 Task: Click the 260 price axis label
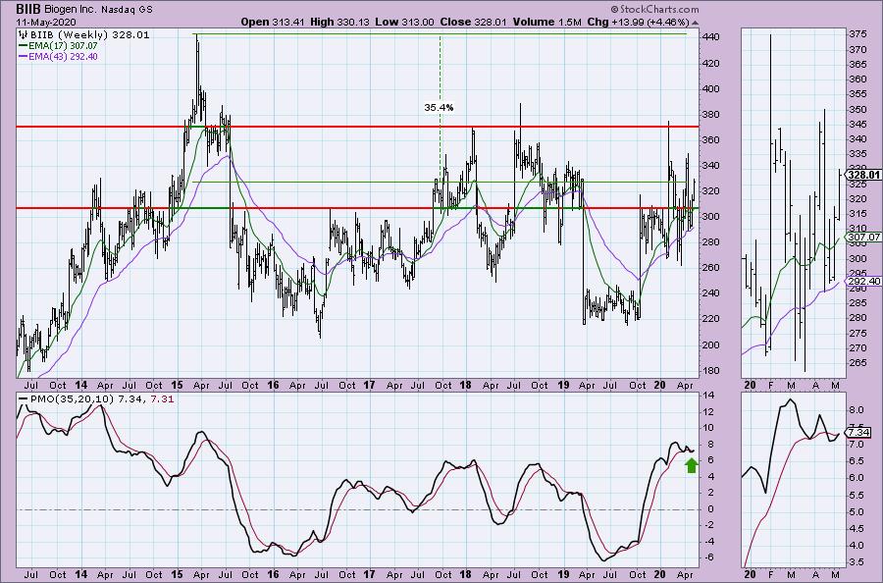pos(711,268)
